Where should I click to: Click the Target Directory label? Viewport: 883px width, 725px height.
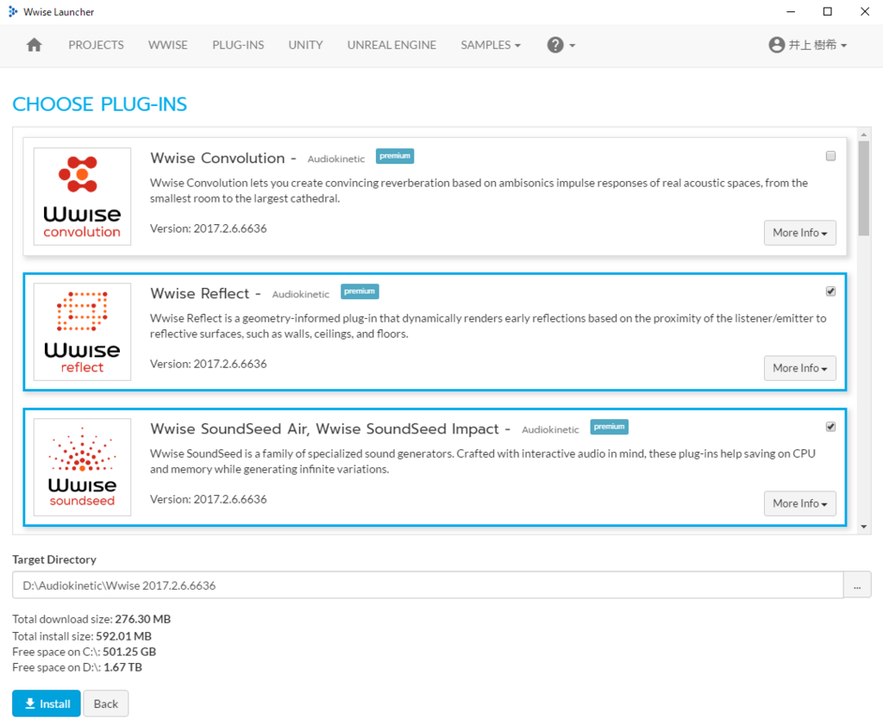point(54,559)
